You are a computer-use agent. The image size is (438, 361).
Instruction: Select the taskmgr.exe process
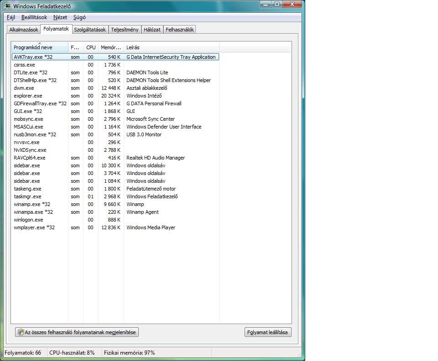tap(115, 196)
